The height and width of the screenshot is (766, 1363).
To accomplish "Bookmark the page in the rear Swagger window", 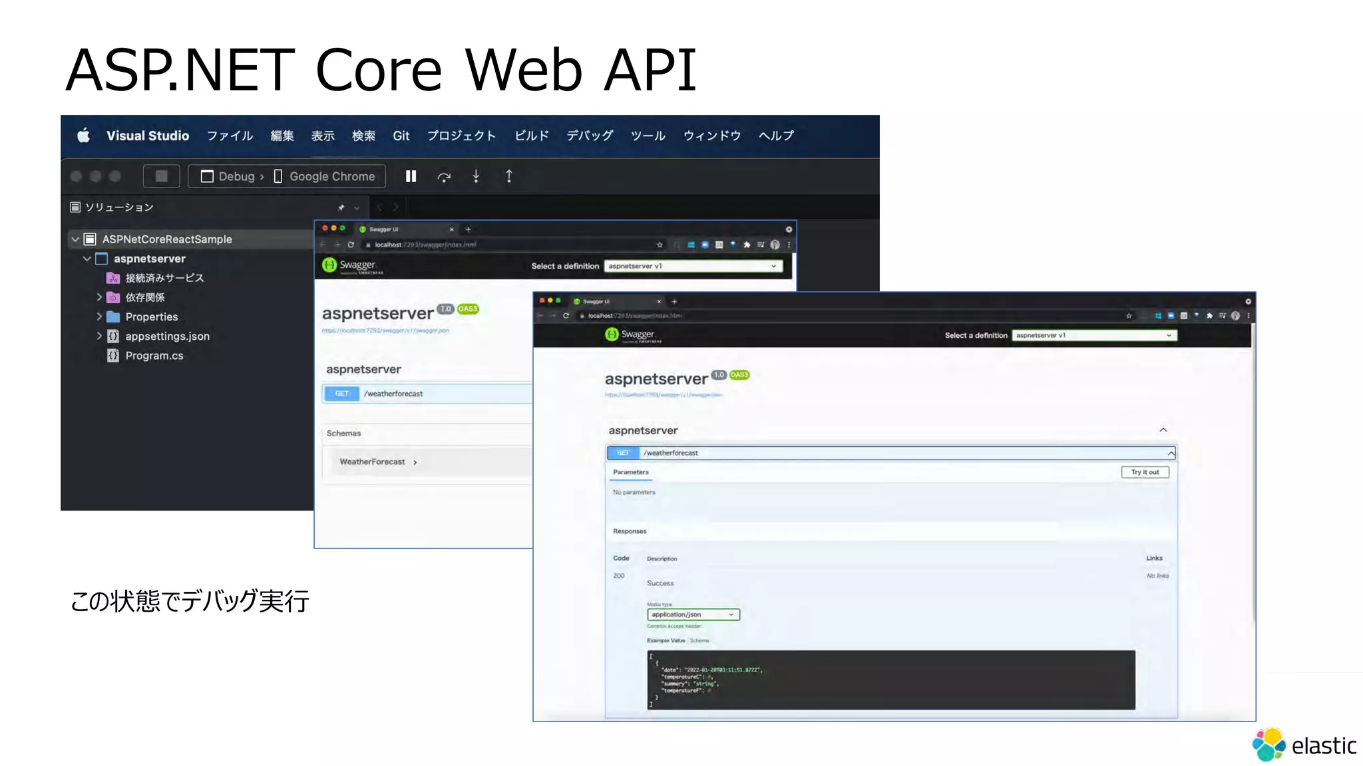I will [x=660, y=245].
